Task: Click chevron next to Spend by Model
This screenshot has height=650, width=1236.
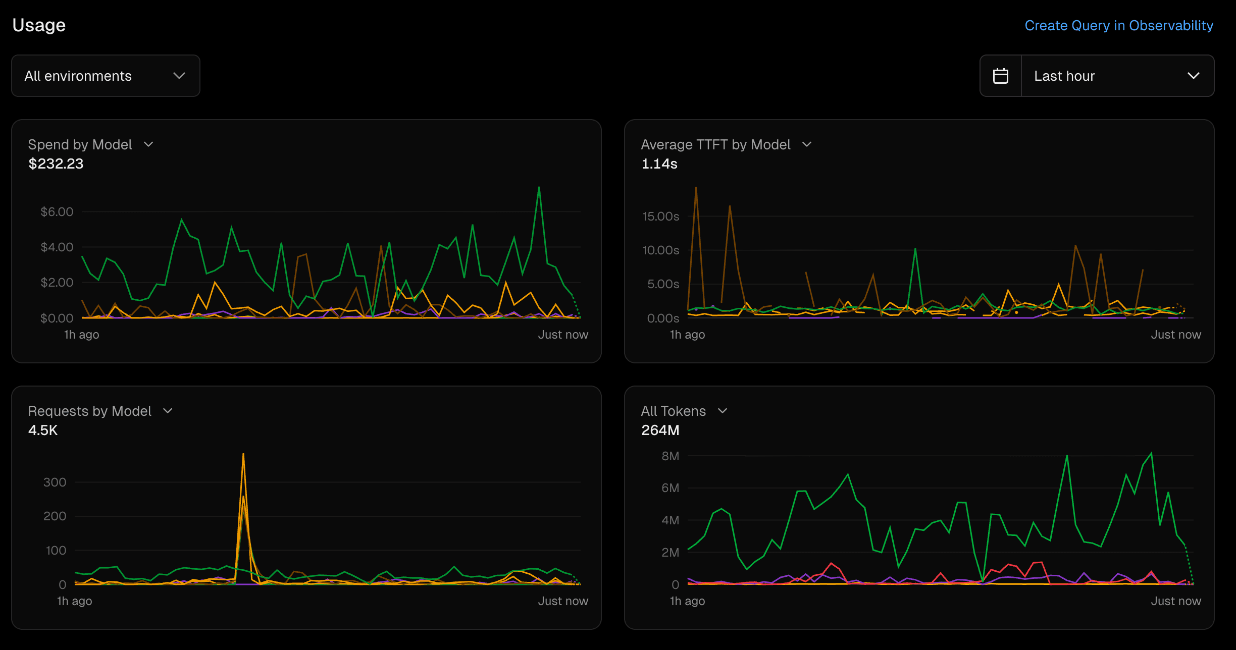Action: coord(148,145)
